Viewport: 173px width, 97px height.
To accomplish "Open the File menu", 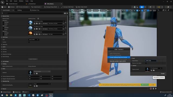I will coord(7,1).
